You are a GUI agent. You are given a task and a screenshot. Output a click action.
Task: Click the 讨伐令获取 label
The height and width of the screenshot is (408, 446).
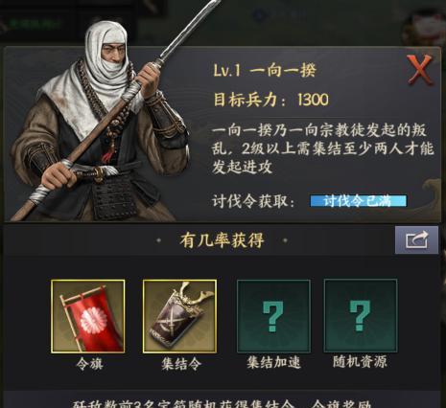point(253,201)
